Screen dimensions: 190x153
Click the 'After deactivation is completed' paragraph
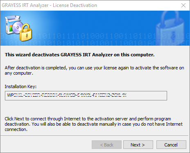[x=94, y=71]
